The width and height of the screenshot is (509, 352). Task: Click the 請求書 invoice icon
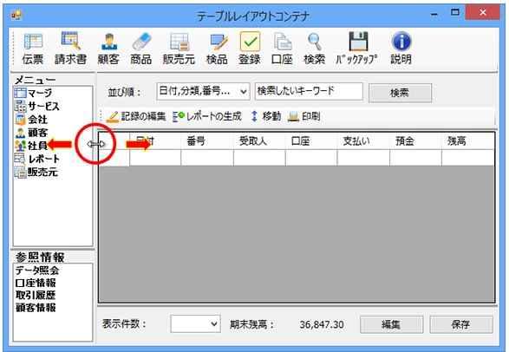(70, 49)
